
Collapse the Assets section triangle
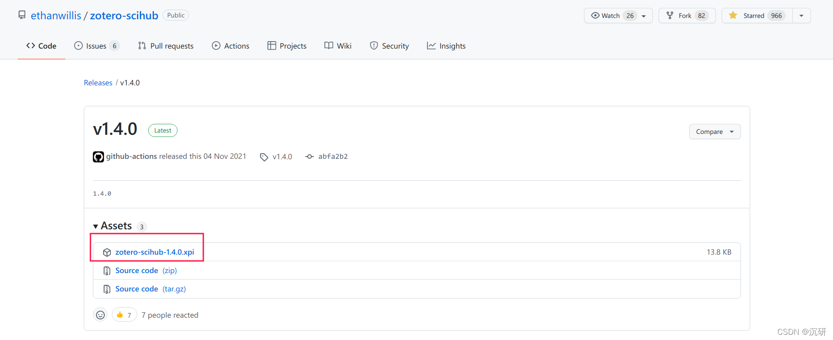point(96,226)
